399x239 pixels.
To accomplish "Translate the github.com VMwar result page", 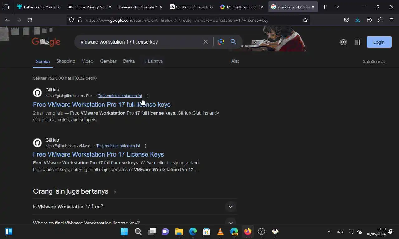I will [118, 146].
